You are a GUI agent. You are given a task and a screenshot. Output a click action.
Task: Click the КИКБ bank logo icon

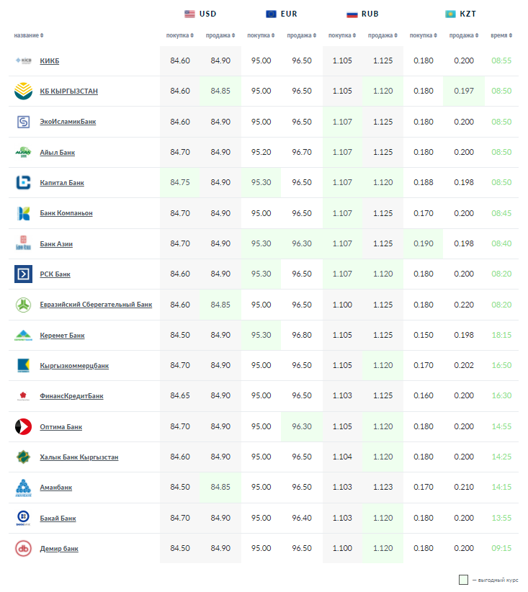coord(23,60)
